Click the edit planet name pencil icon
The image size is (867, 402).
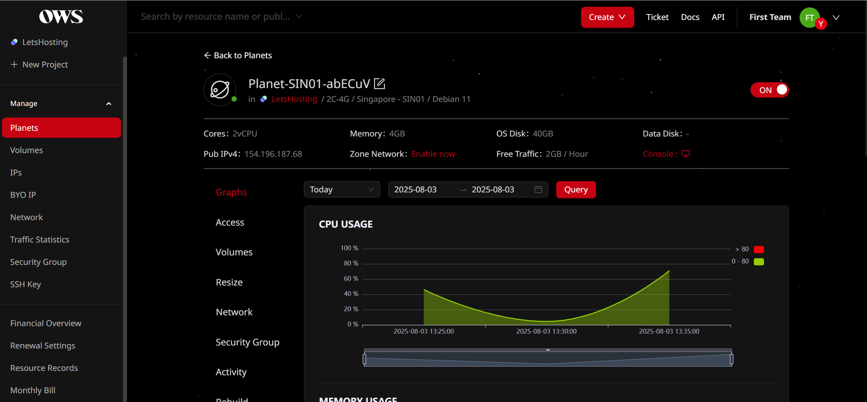(379, 83)
